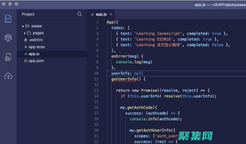Switch to the app.js editor tab

(x=101, y=14)
